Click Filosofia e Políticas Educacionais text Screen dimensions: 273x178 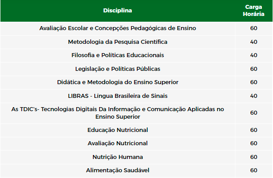118,55
